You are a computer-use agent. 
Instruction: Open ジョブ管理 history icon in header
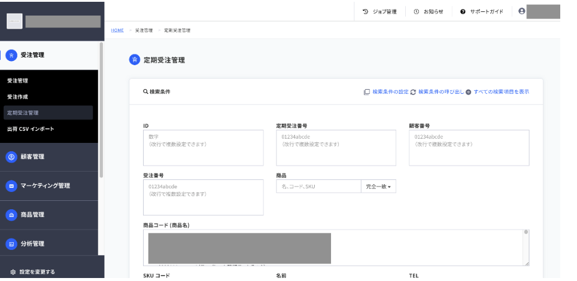pyautogui.click(x=365, y=11)
